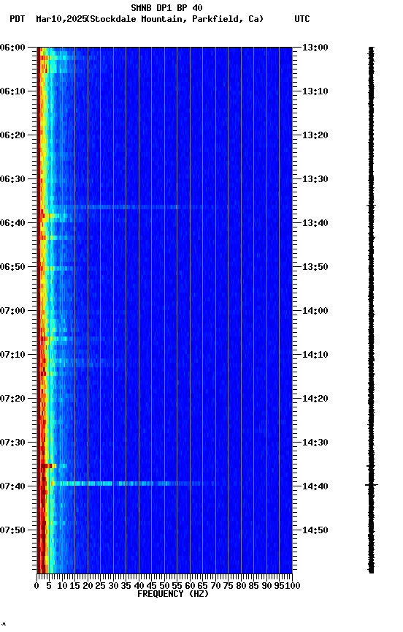Click the 14:50 UTC time label
Screen dimensions: 403x632
(315, 530)
